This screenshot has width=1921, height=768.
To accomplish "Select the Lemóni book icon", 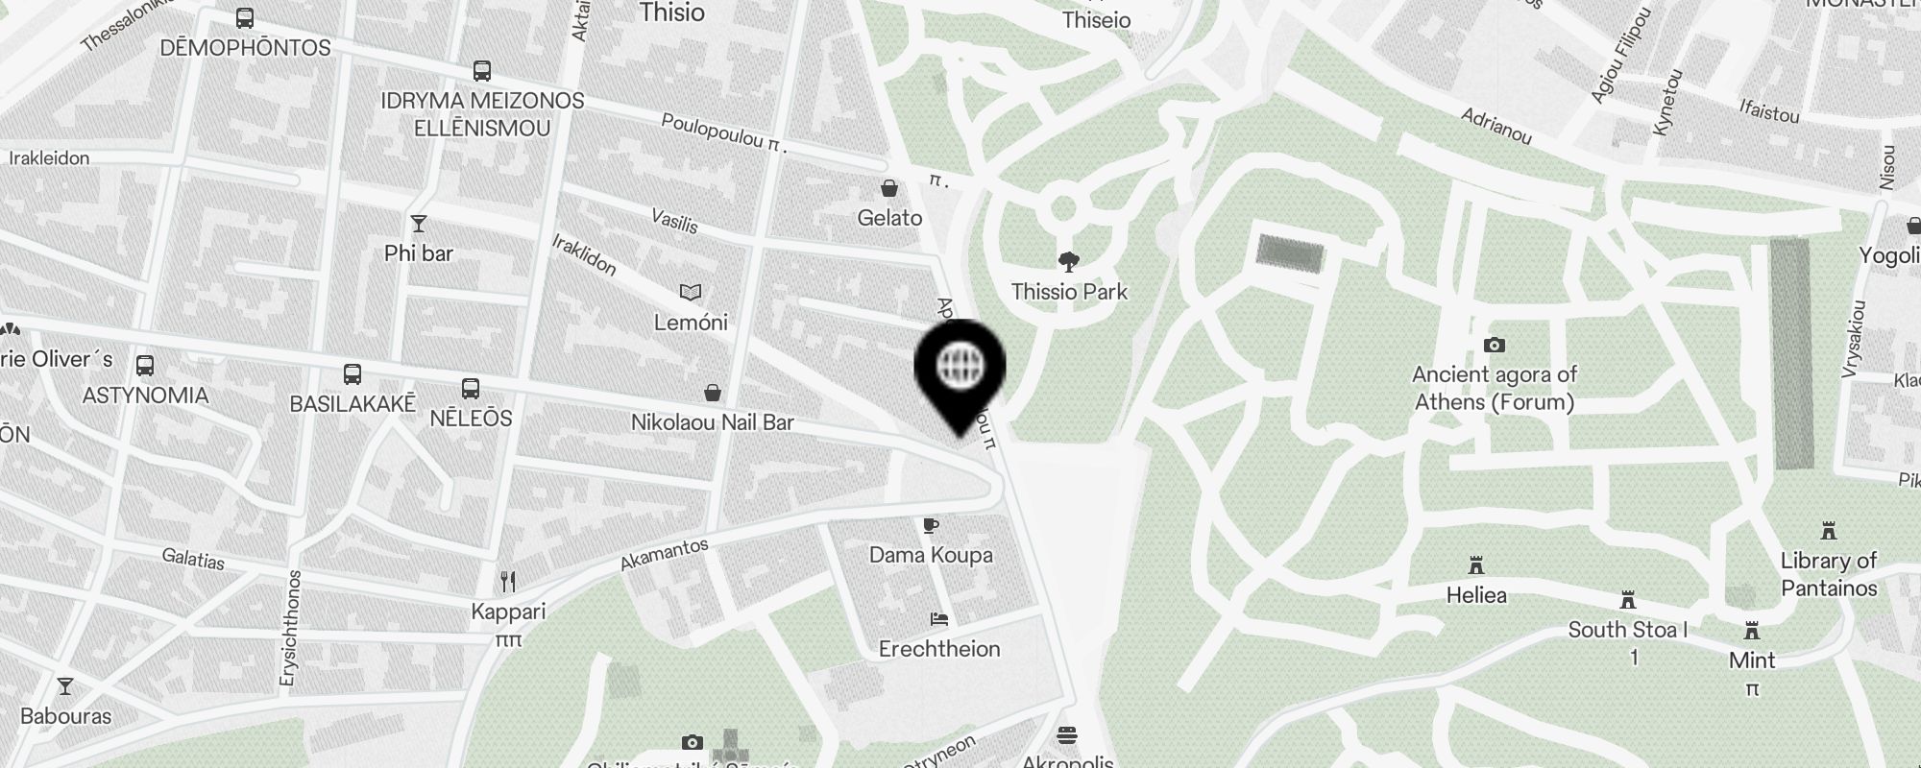I will pos(690,292).
